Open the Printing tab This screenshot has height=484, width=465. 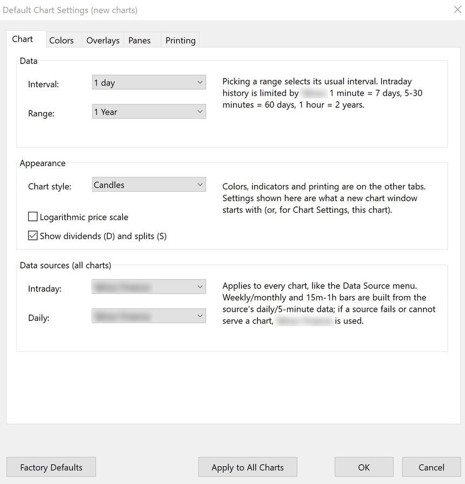180,41
